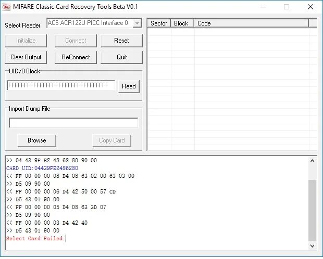Viewport: 323px width, 259px height.
Task: Click the MIFARE app icon in title bar
Action: pyautogui.click(x=6, y=7)
